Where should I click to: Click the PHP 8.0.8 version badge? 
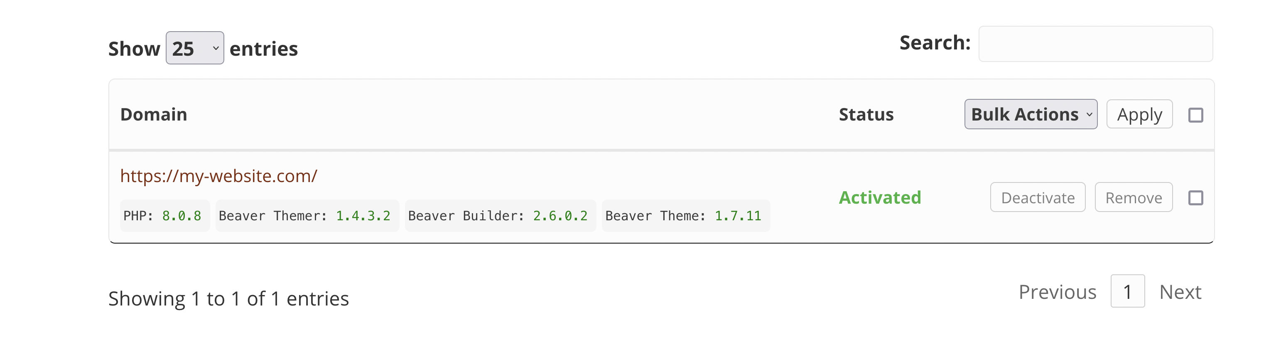click(x=164, y=215)
